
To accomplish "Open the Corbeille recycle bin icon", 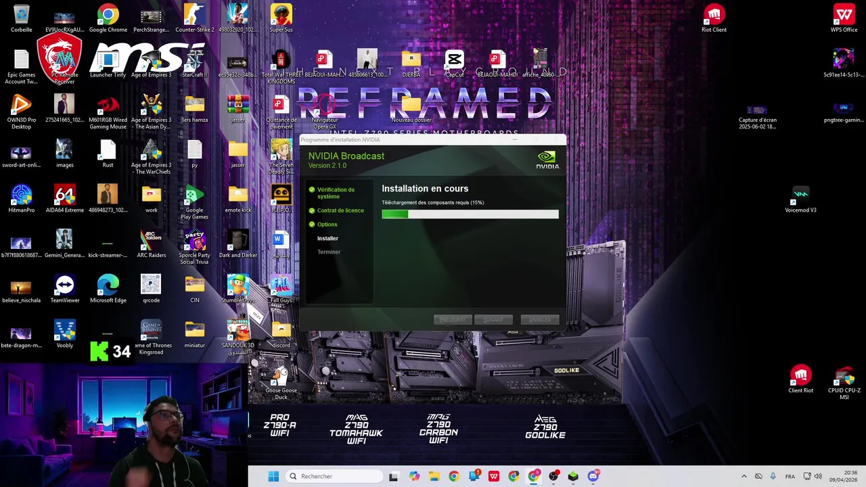I will pos(21,15).
